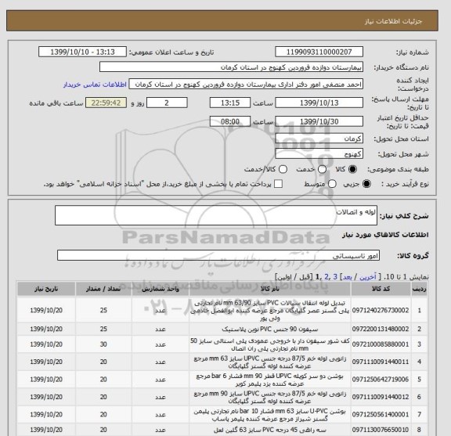
Task: Click product code 0972200131480002
Action: click(x=381, y=329)
